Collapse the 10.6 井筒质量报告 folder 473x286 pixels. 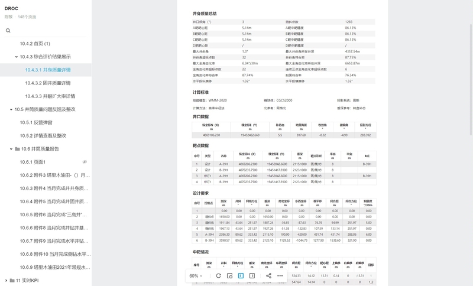(x=11, y=149)
